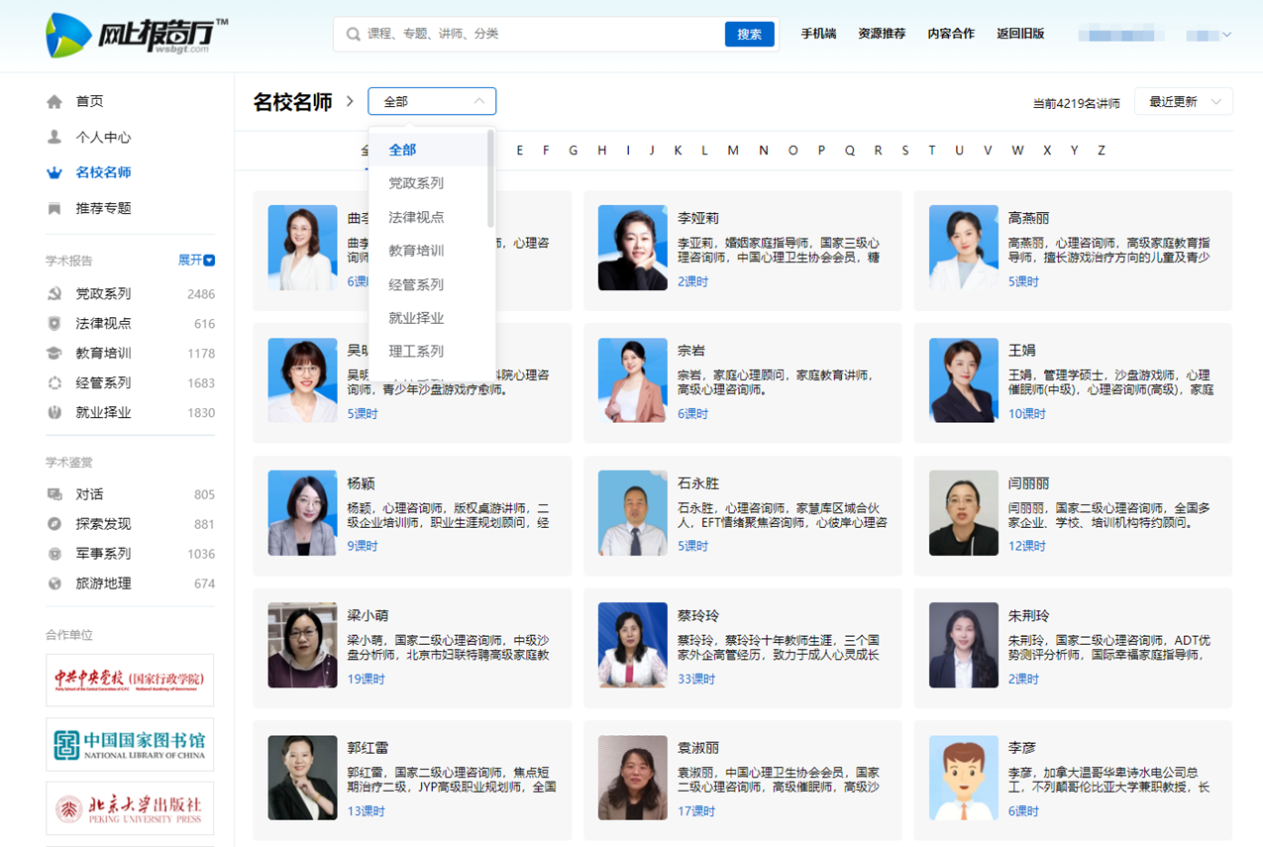Click the 网上报告厅 logo
This screenshot has height=847, width=1263.
click(x=137, y=36)
